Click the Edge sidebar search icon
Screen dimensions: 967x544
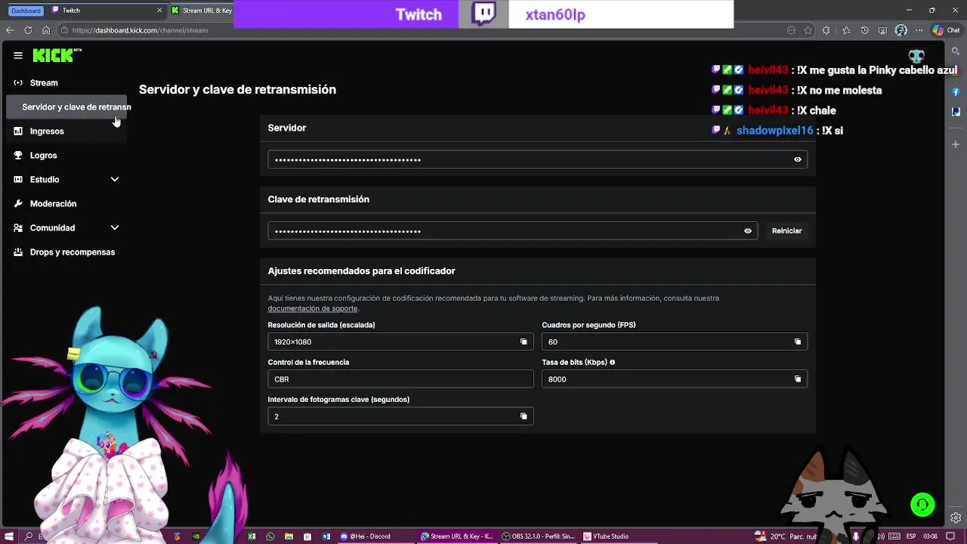tap(956, 51)
